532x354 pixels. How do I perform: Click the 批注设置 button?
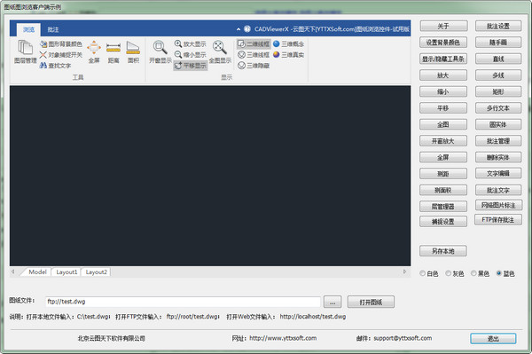pyautogui.click(x=498, y=26)
